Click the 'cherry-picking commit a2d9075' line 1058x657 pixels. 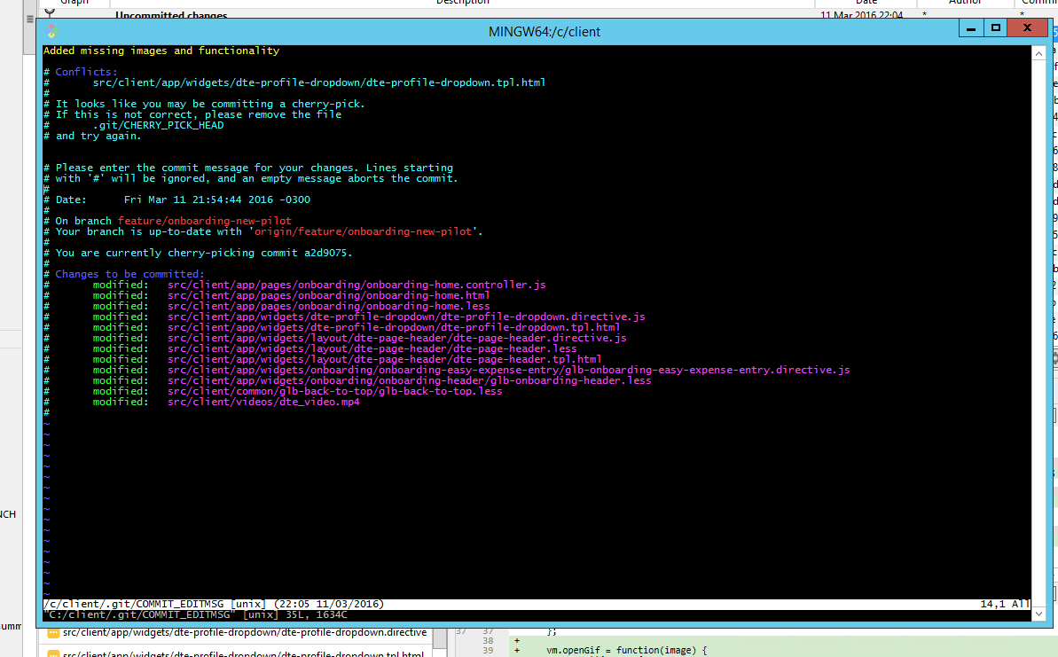point(198,253)
